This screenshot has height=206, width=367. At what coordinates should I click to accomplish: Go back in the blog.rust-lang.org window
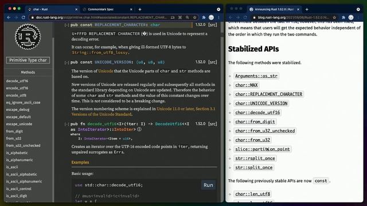[231, 18]
